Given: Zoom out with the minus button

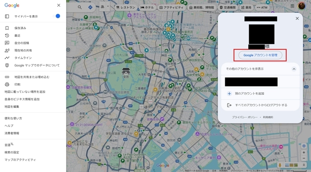Looking at the screenshot, I should 303,158.
